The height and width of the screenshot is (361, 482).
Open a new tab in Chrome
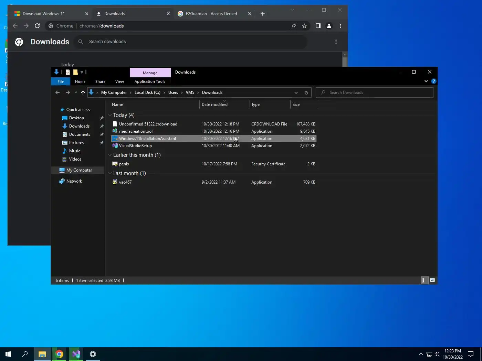point(263,14)
